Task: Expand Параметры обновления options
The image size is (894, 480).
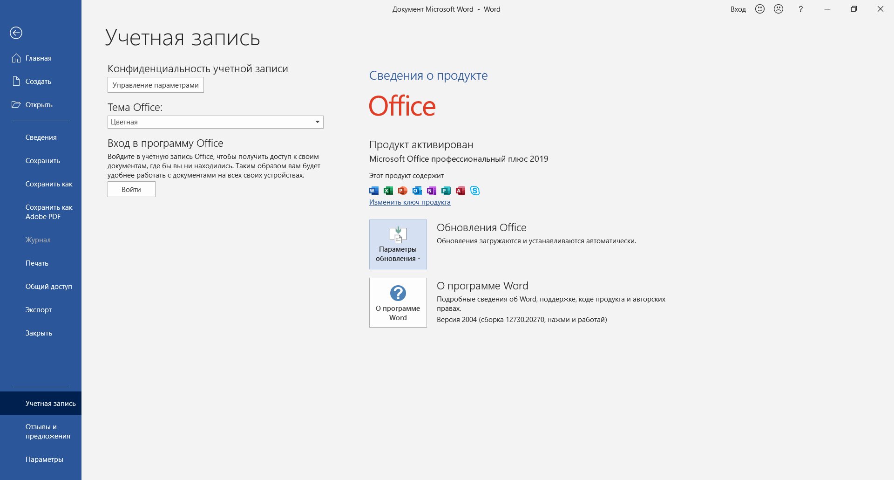Action: pyautogui.click(x=398, y=244)
